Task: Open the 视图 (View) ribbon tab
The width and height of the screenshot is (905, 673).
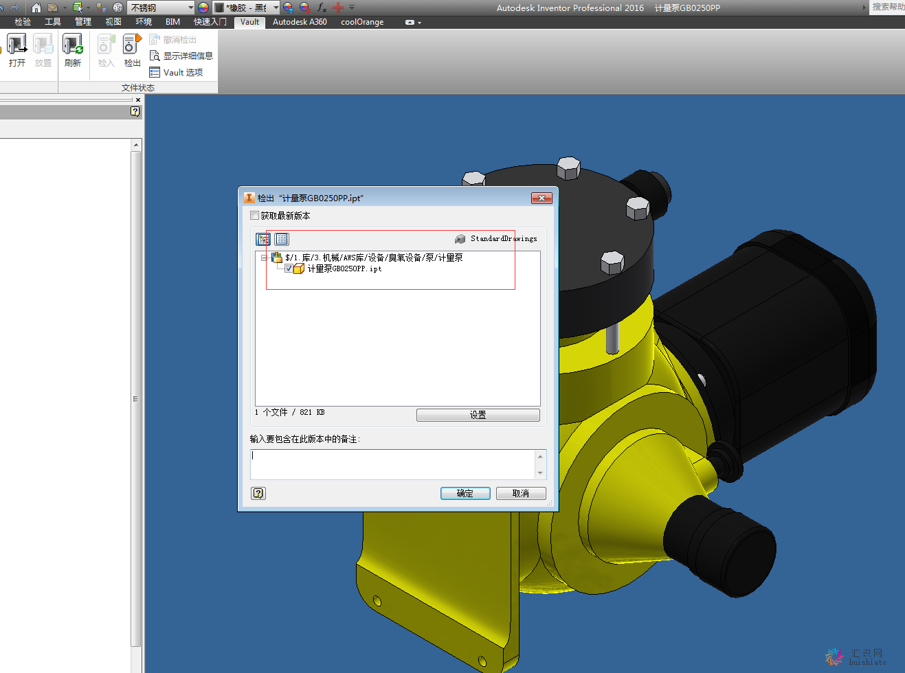Action: click(113, 22)
